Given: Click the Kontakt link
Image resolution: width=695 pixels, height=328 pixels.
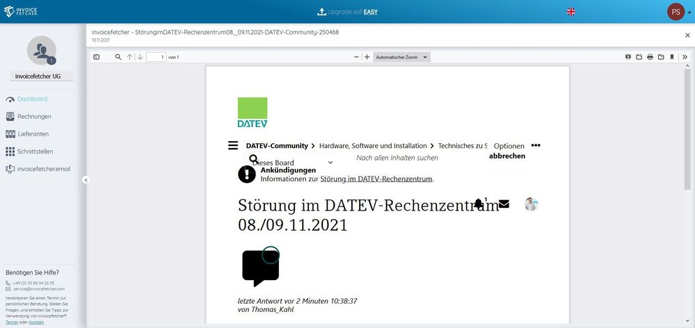Looking at the screenshot, I should 36,322.
